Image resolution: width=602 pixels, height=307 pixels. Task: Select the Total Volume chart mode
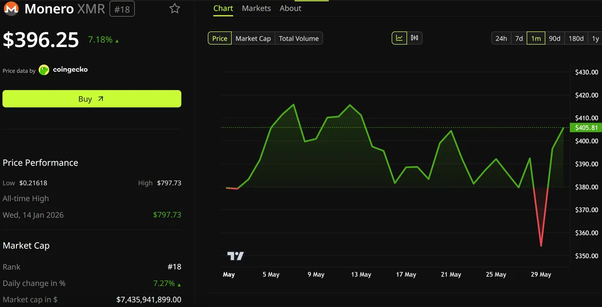pyautogui.click(x=298, y=38)
